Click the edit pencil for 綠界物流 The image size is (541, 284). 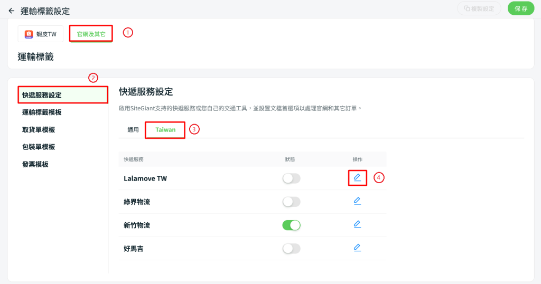(x=357, y=201)
